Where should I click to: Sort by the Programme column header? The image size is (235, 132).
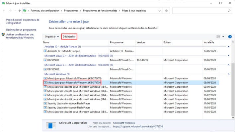(122, 42)
